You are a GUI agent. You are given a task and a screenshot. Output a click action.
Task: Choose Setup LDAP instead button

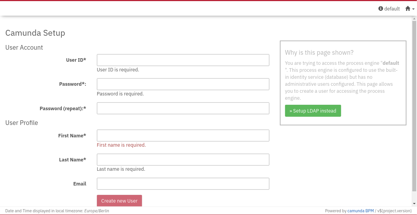point(313,111)
